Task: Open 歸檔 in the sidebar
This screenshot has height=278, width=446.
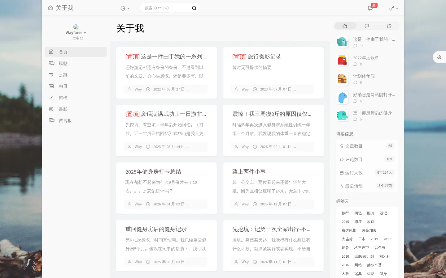Action: [x=76, y=98]
